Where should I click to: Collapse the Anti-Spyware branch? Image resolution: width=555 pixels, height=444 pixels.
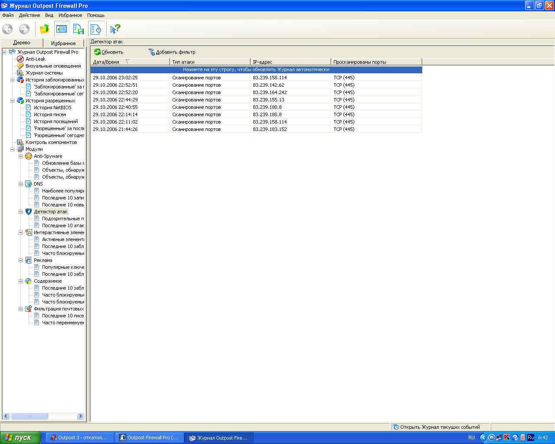[x=21, y=156]
